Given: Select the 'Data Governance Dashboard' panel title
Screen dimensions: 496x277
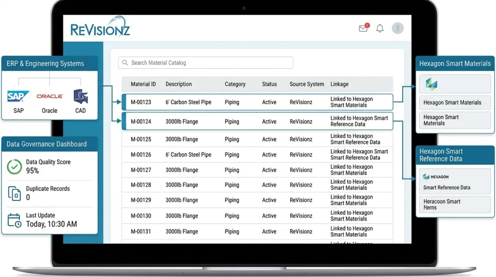Looking at the screenshot, I should click(x=46, y=144).
